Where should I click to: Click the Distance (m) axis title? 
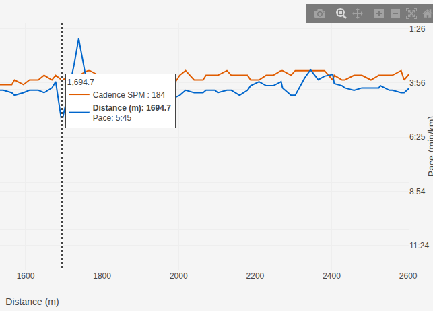click(32, 302)
